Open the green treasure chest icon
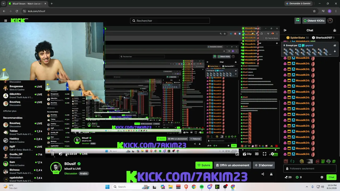This screenshot has height=191, width=340. (298, 20)
